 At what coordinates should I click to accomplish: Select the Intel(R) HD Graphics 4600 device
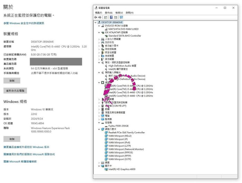pyautogui.click(x=122, y=169)
